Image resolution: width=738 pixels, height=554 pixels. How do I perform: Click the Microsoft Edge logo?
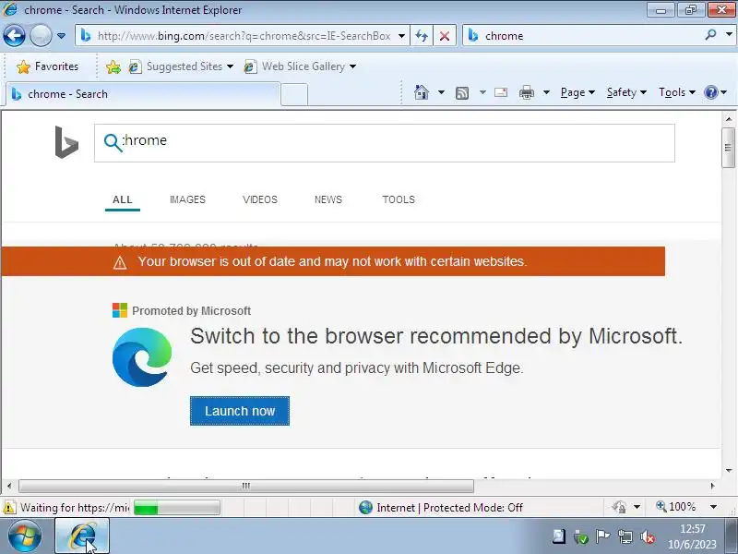(x=142, y=357)
